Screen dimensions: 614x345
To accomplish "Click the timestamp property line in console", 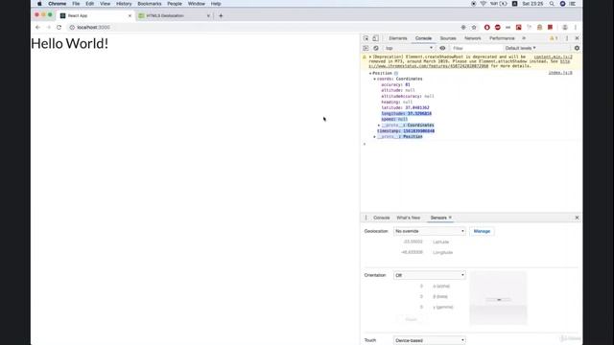I will click(x=406, y=131).
